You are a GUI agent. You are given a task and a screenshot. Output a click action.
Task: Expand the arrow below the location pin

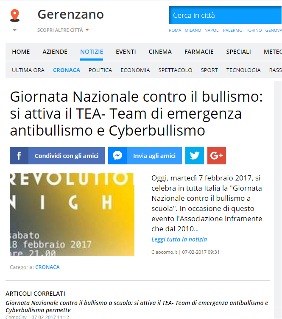15,31
